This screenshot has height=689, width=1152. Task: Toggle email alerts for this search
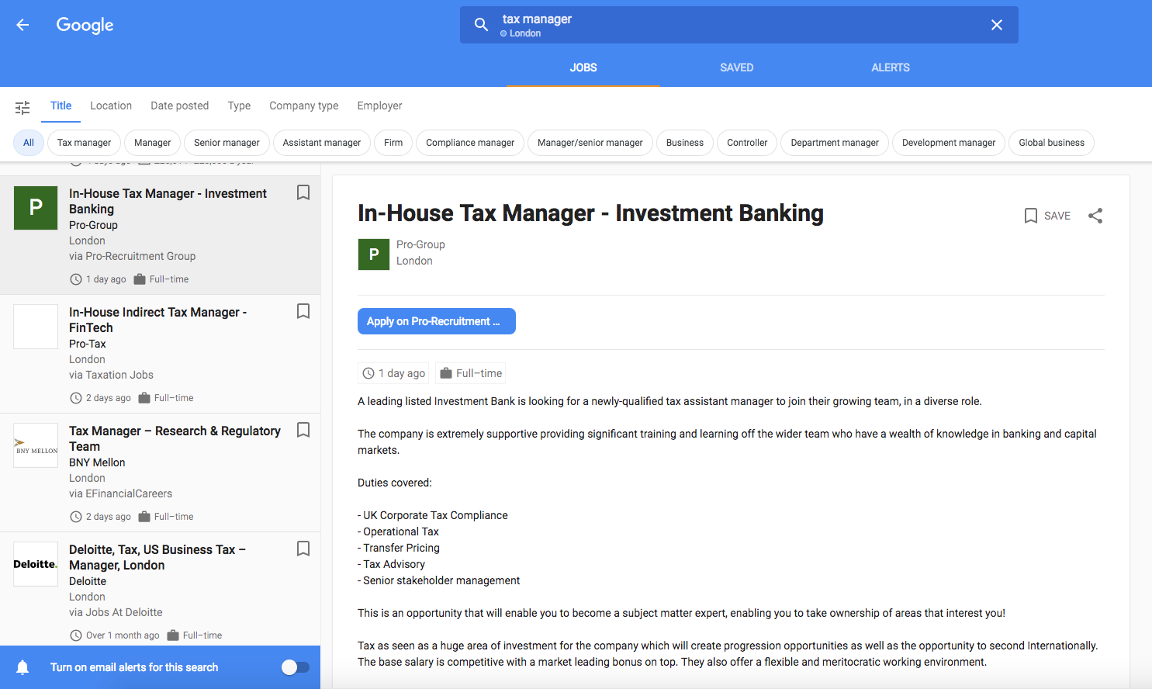[295, 667]
